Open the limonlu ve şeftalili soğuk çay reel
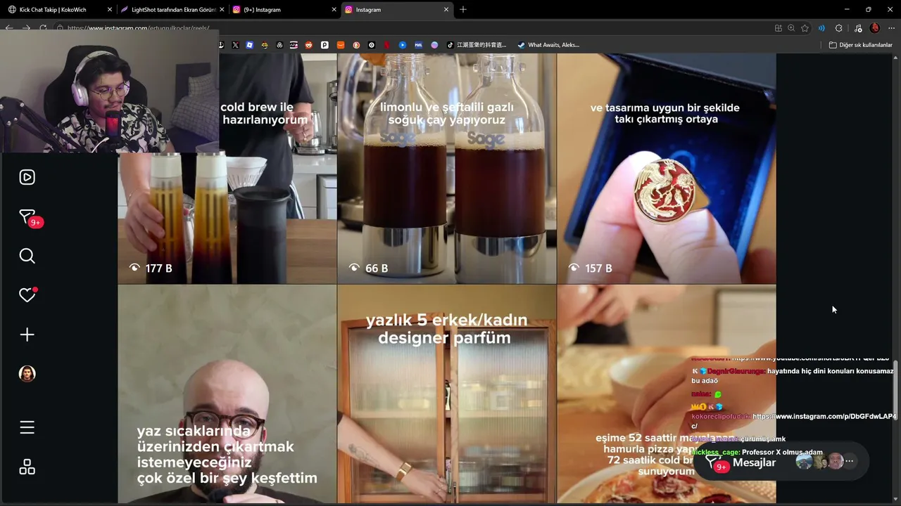This screenshot has height=506, width=901. click(x=447, y=169)
